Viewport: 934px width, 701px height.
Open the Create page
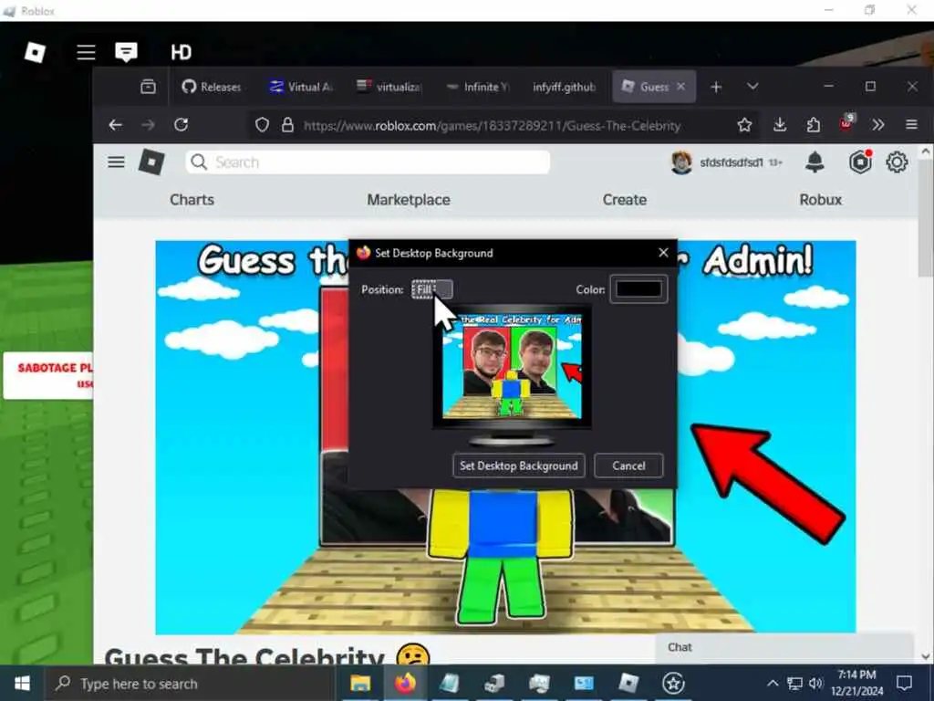point(624,200)
